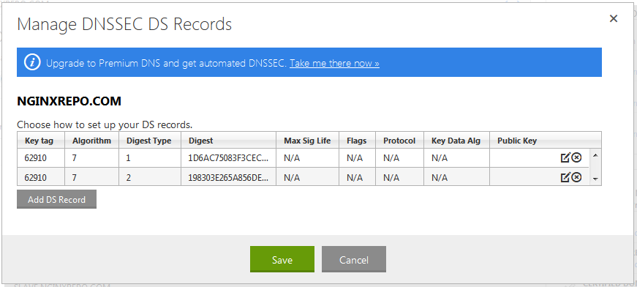Viewport: 637px width, 287px height.
Task: Click the Manage DNSSEC DS Records title
Action: [124, 24]
